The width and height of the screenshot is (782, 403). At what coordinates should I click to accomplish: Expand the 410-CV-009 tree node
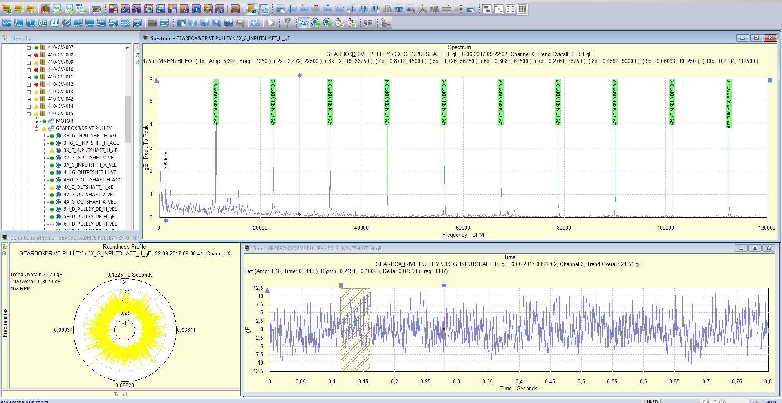pos(29,62)
